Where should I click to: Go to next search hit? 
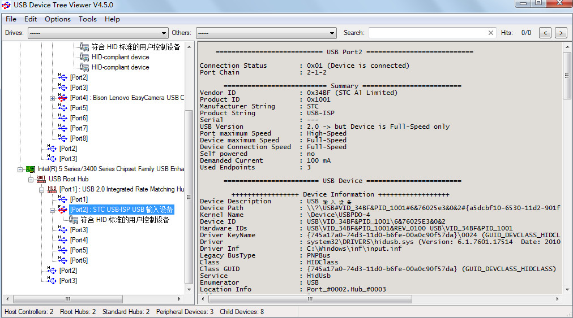561,33
